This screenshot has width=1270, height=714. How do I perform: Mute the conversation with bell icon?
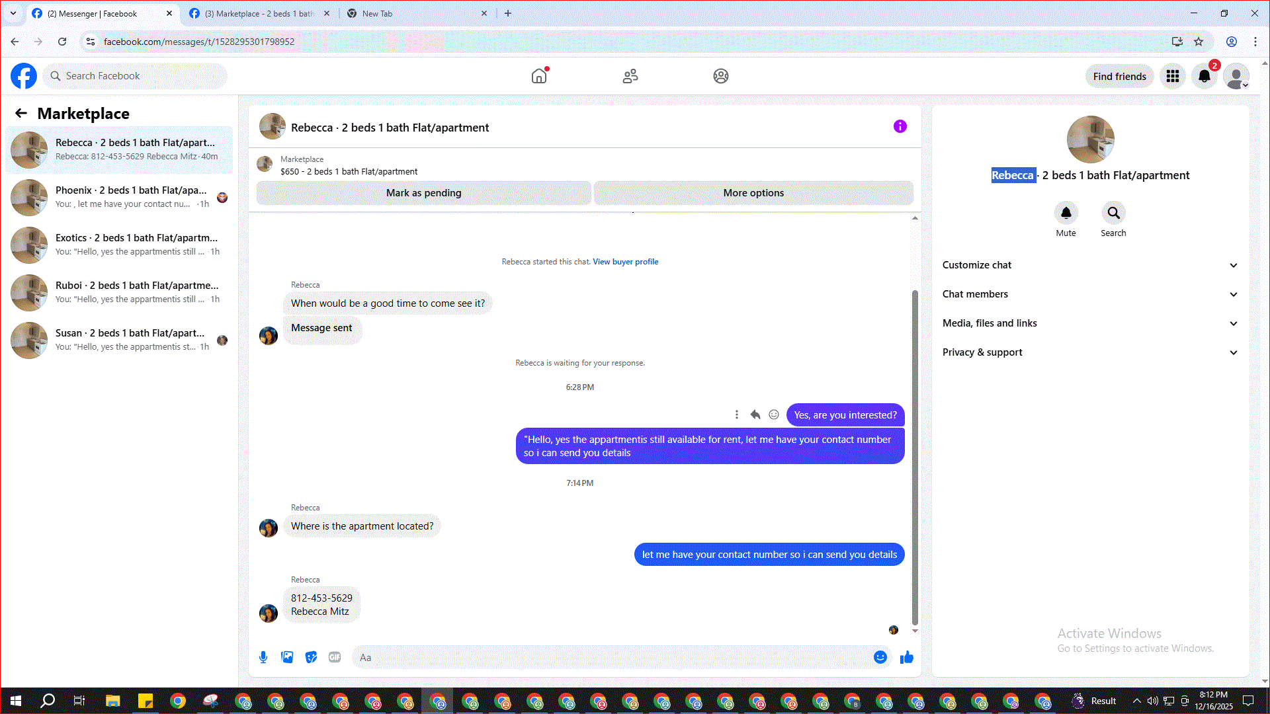[1066, 213]
